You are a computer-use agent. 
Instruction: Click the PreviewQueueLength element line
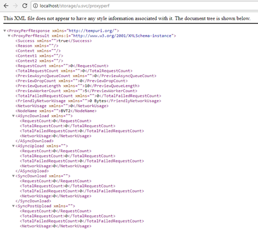point(77,86)
